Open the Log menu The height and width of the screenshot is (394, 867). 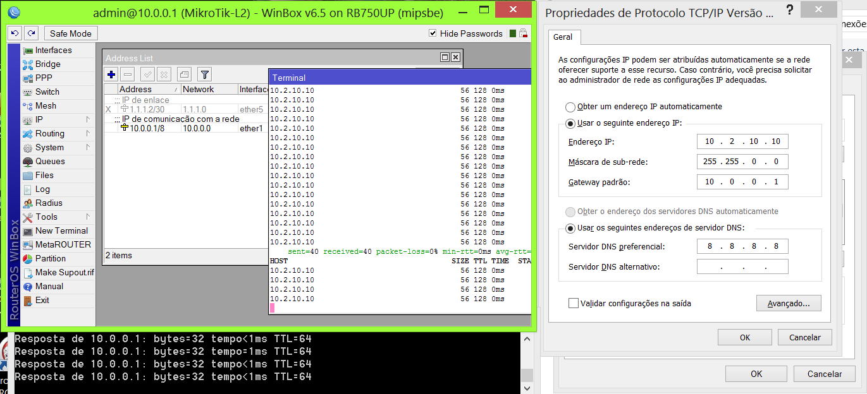tap(42, 189)
